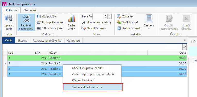
Task: Select the Ceník panel tab
Action: tap(9, 40)
